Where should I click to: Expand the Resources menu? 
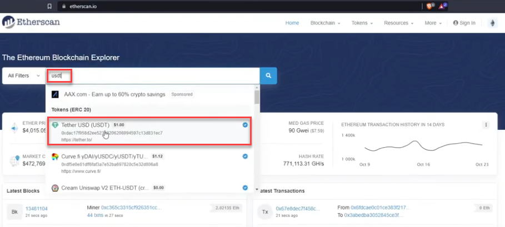click(x=399, y=23)
